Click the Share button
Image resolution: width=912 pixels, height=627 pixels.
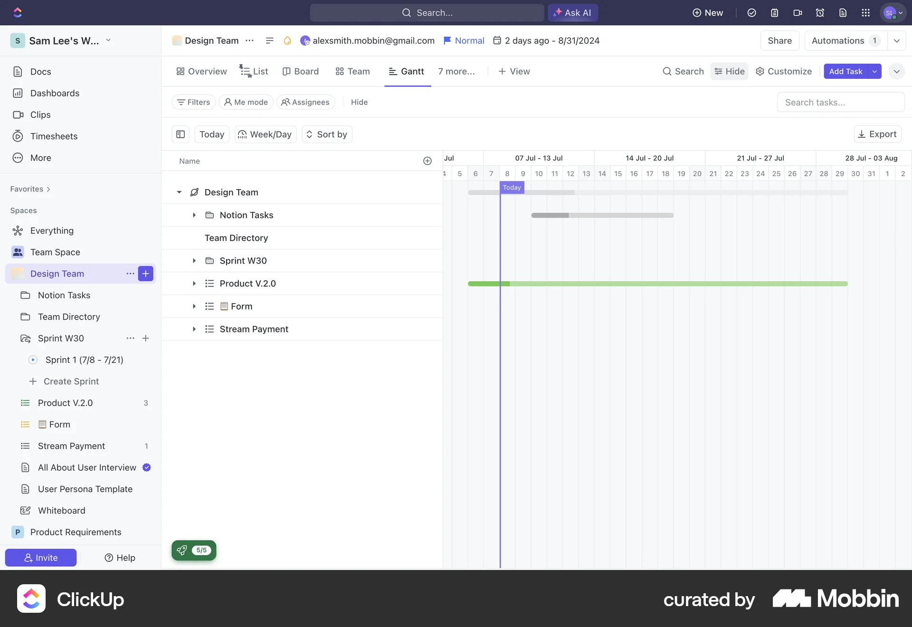click(779, 40)
